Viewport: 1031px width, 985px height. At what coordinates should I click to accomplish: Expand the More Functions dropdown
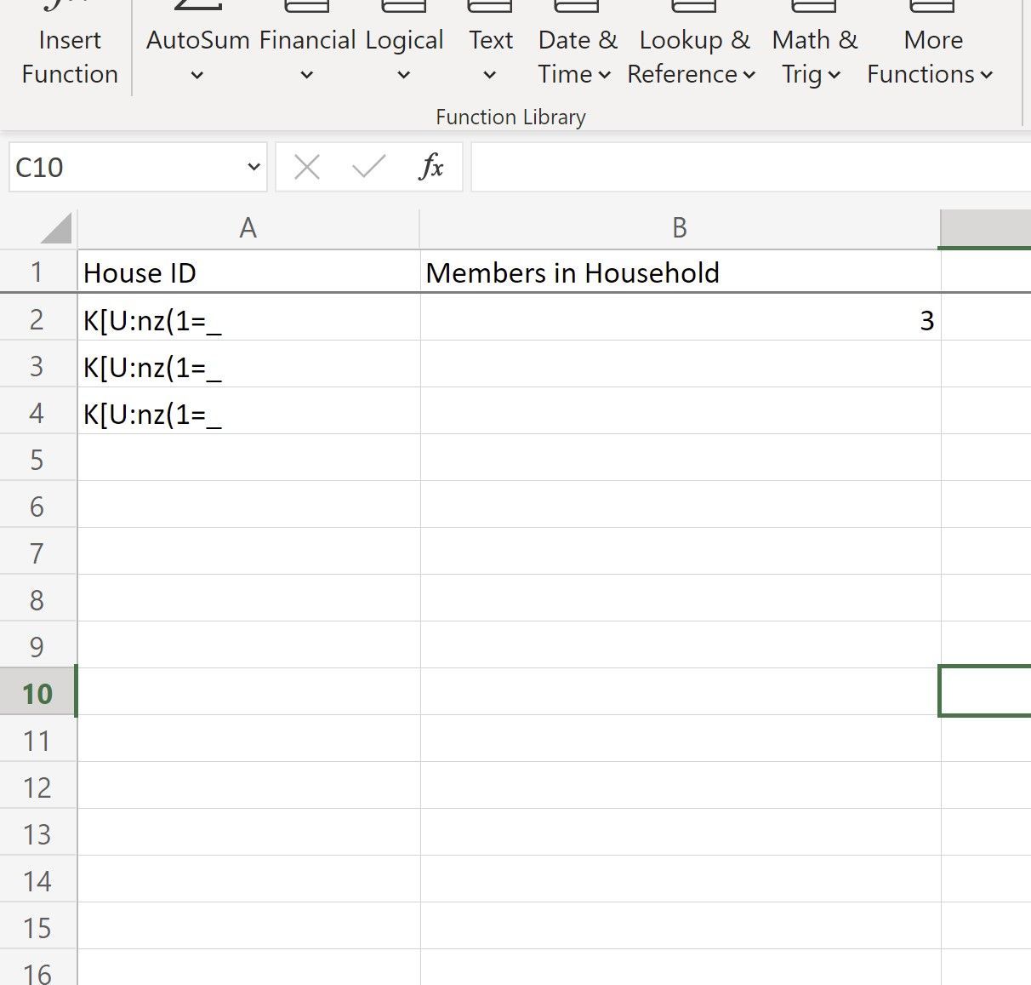tap(987, 75)
